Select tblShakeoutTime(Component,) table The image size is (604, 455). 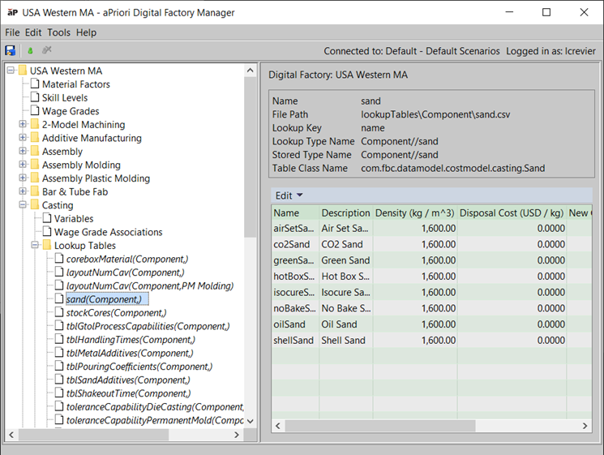pos(128,393)
